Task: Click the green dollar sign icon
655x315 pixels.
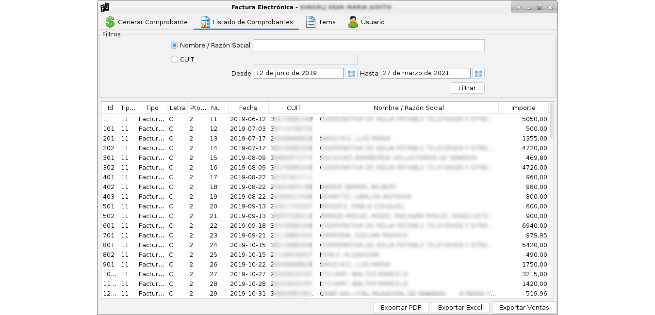Action: [x=110, y=22]
